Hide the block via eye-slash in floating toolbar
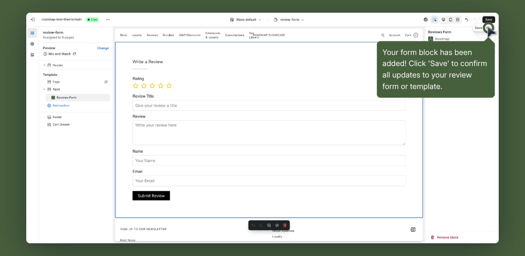The width and height of the screenshot is (525, 256). click(277, 225)
